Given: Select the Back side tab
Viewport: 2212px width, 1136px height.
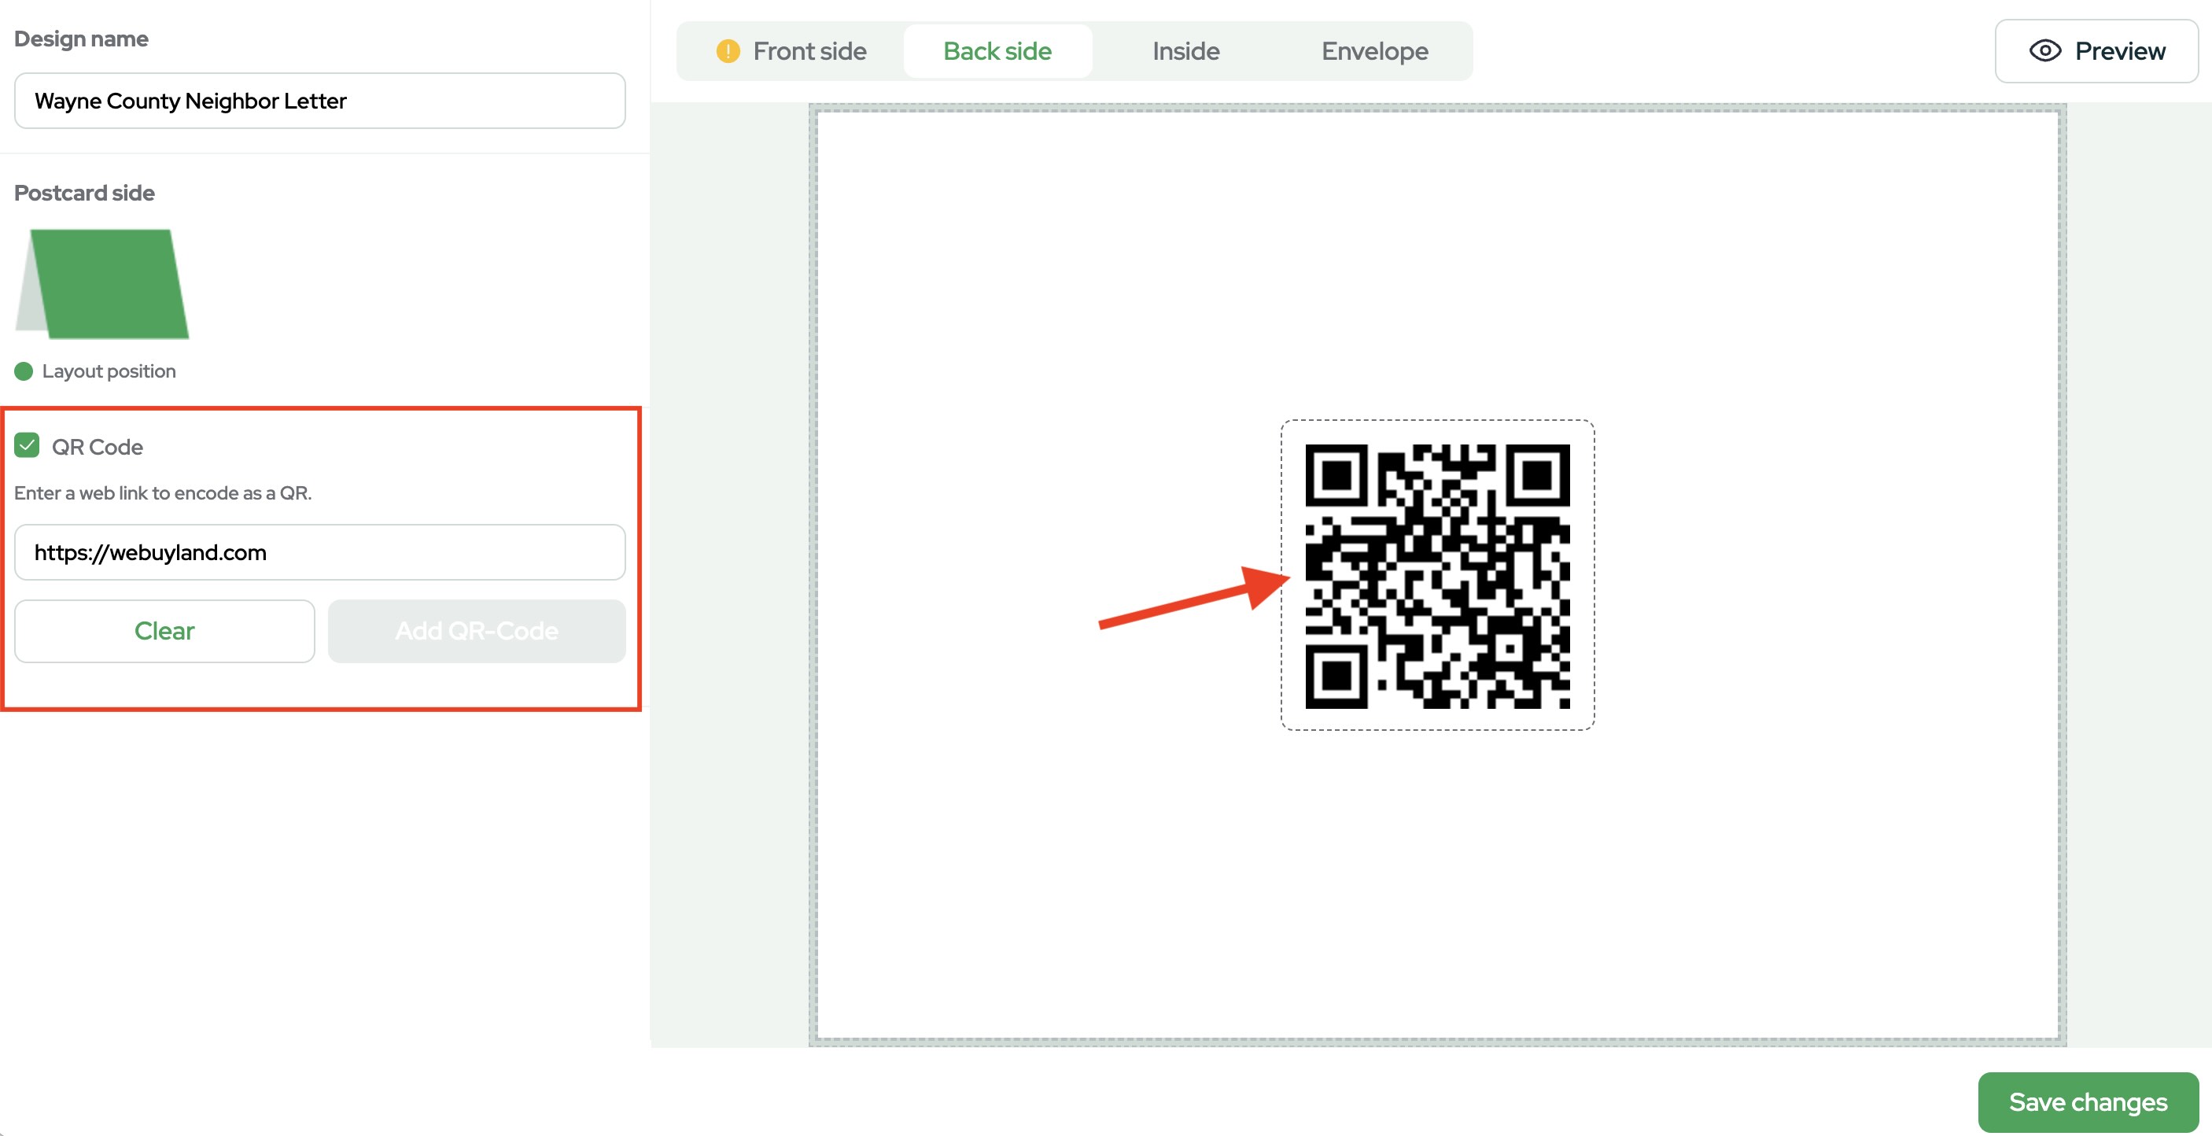Looking at the screenshot, I should (x=997, y=51).
